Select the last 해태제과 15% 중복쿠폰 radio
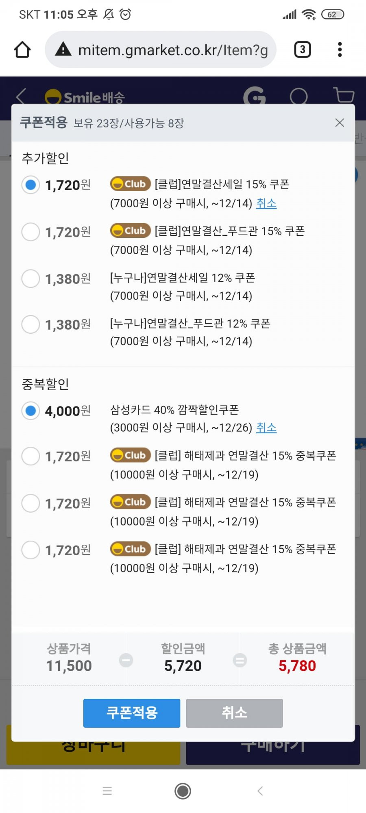 tap(30, 550)
